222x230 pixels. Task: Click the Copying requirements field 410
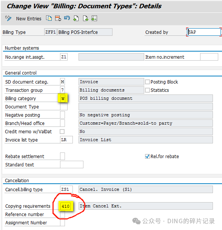[65, 206]
